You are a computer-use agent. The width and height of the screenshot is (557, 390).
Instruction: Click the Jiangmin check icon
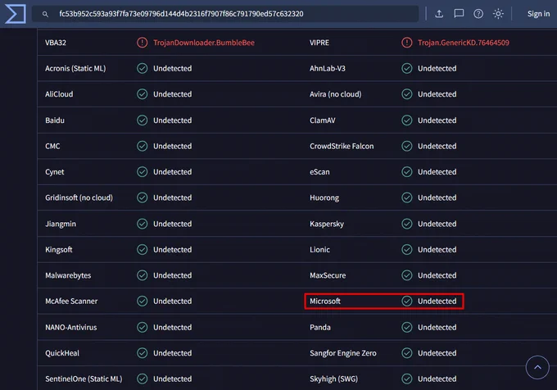click(142, 224)
